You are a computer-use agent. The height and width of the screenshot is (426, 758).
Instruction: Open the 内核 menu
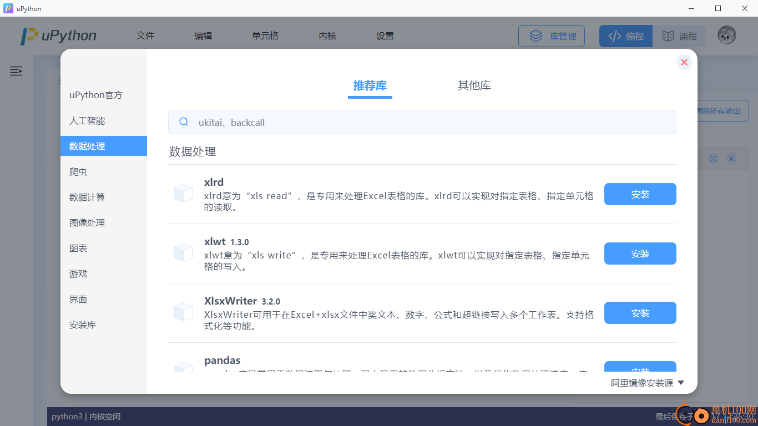tap(327, 35)
